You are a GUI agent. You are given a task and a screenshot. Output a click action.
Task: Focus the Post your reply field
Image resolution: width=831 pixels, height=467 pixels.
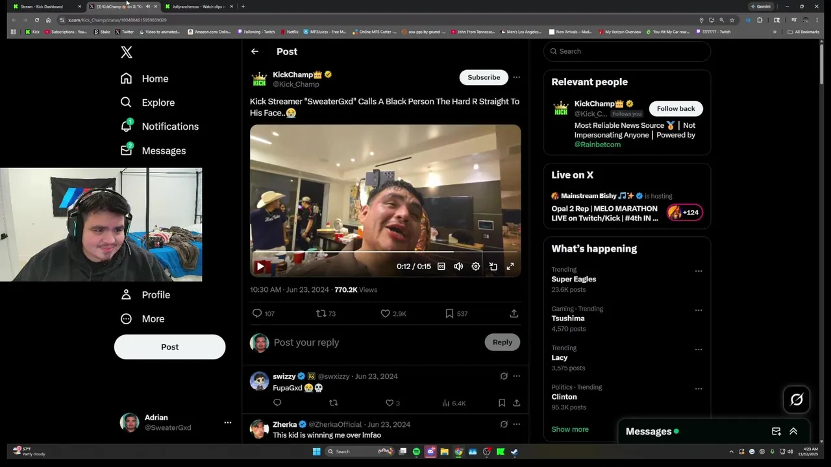[x=377, y=342]
